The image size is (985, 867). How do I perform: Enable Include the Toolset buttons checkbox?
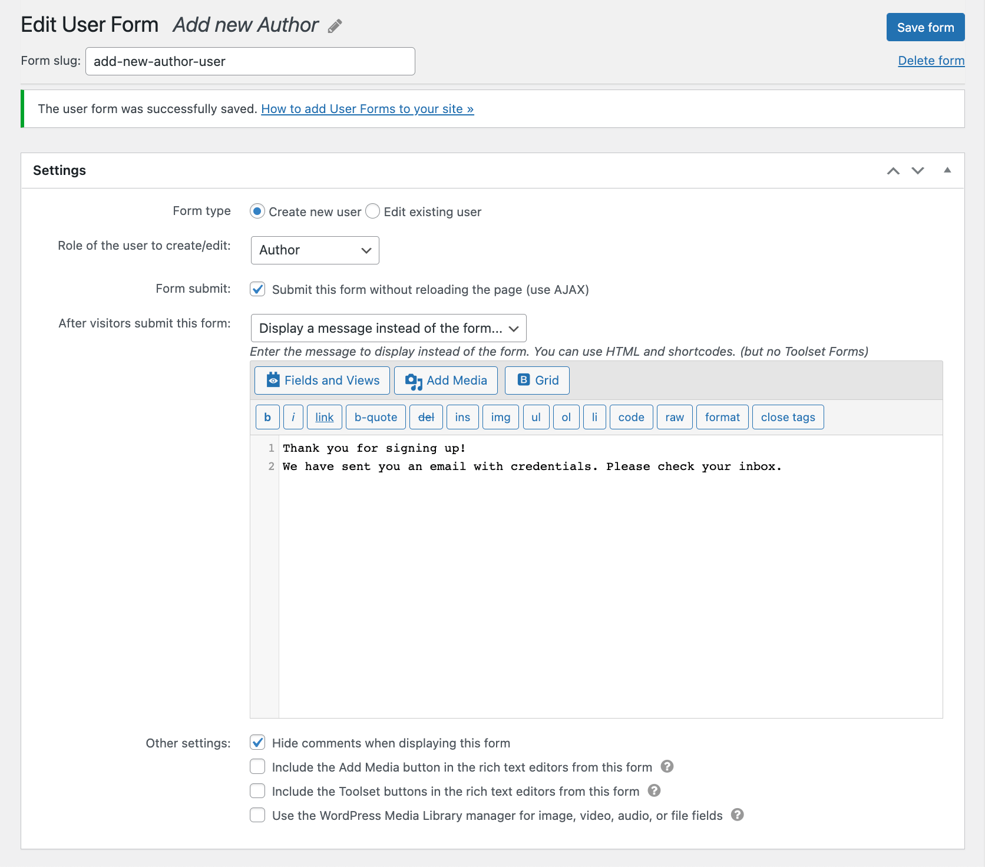coord(257,790)
